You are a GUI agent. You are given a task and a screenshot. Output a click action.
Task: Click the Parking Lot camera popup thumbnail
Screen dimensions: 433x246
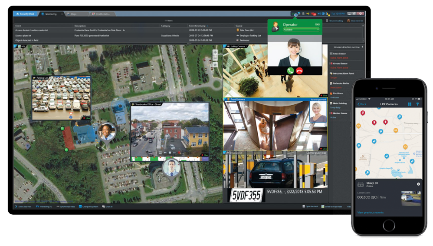pyautogui.click(x=61, y=98)
